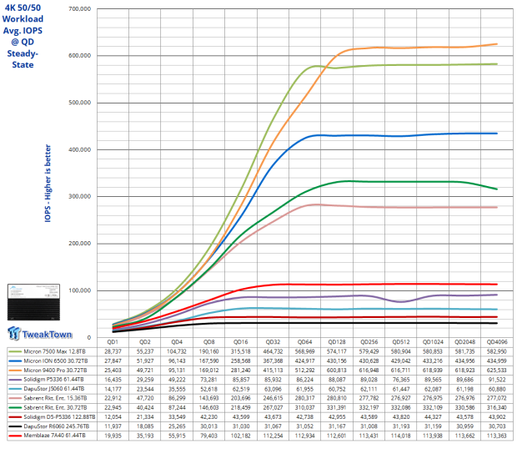Select the 'Sabrent Rkt. Ent. 15.36TB' legend label
Viewport: 517px width, 474px height.
click(55, 398)
